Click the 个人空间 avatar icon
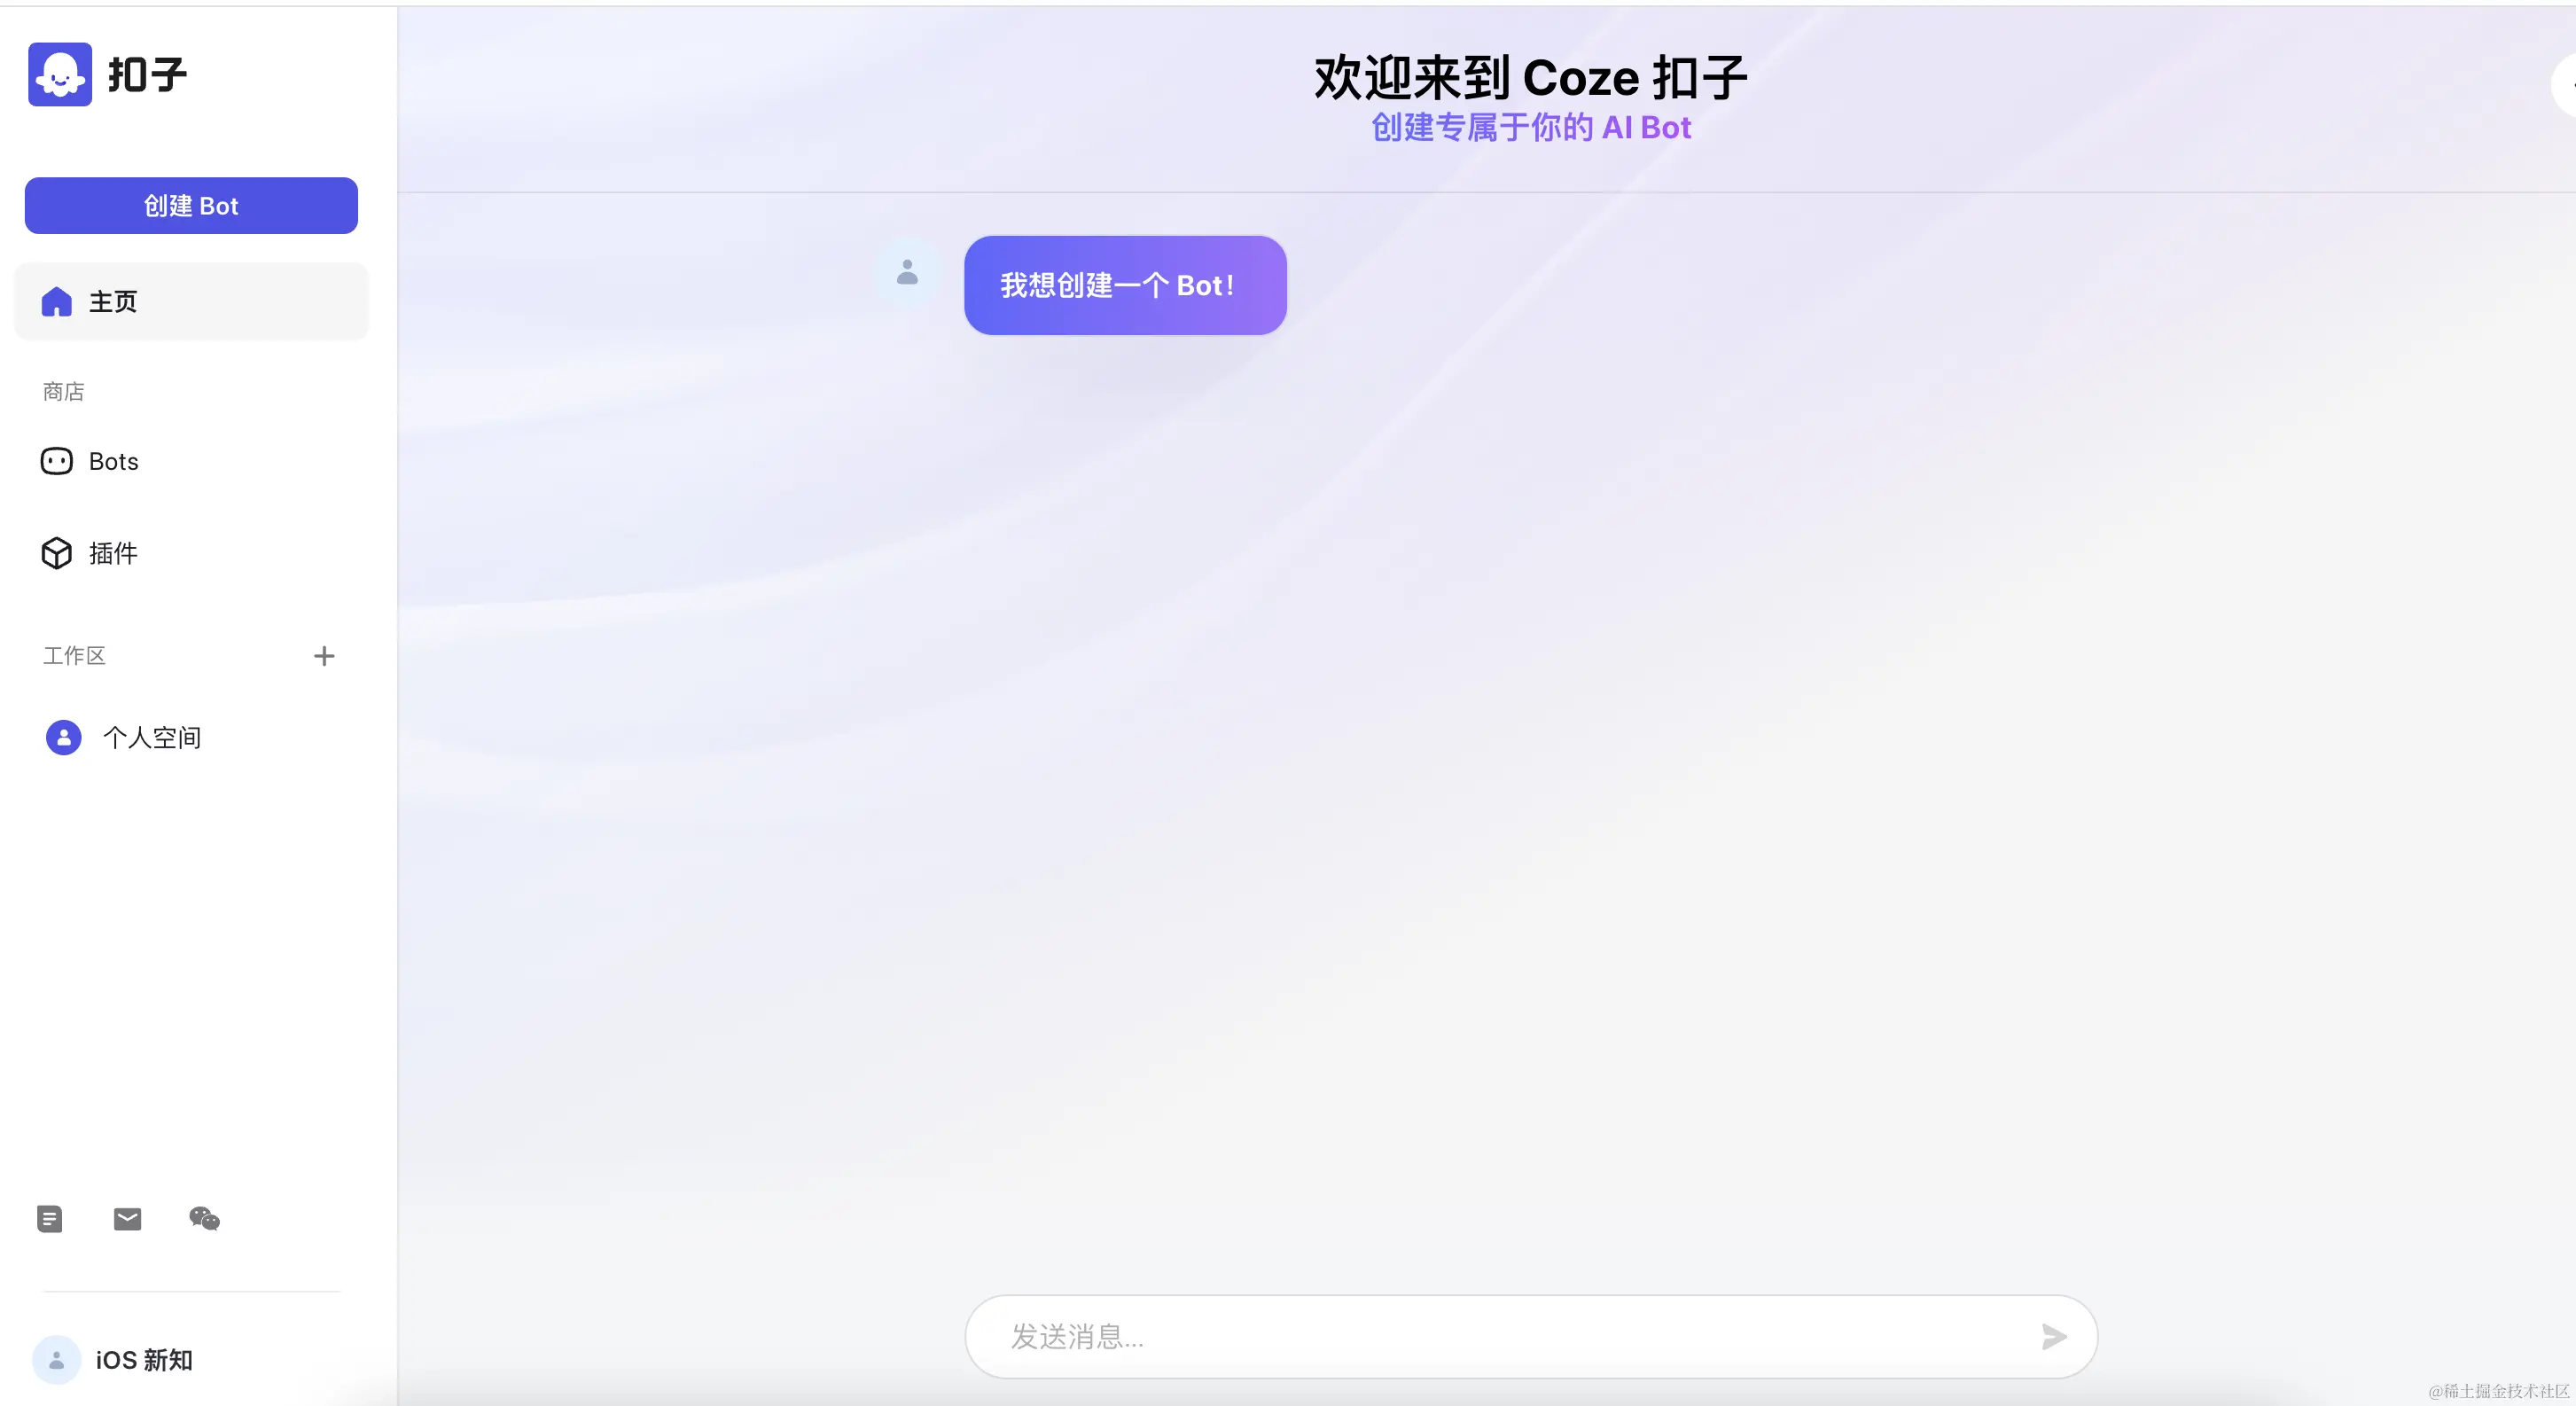Image resolution: width=2576 pixels, height=1406 pixels. coord(63,738)
